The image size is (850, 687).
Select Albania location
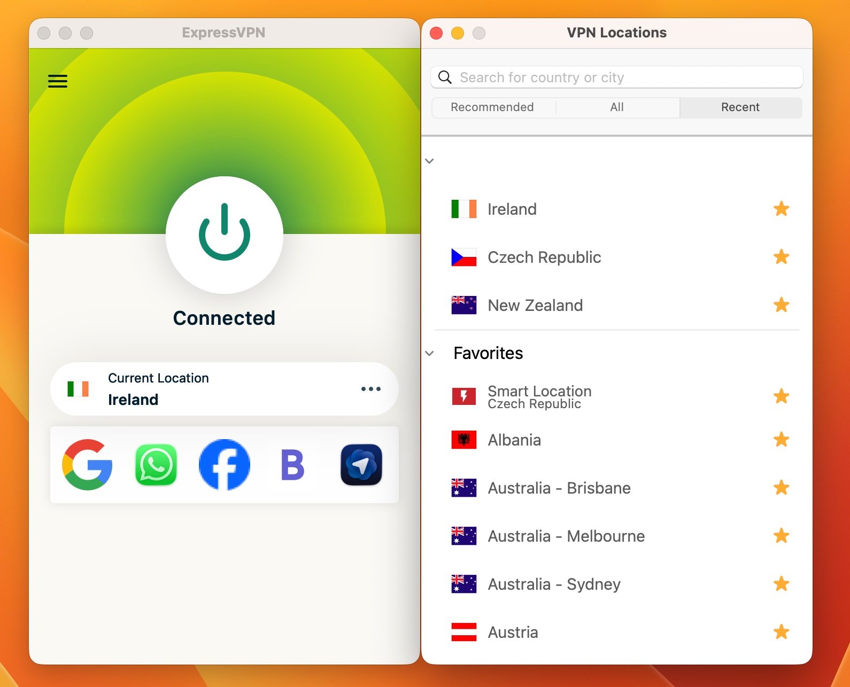pyautogui.click(x=617, y=440)
